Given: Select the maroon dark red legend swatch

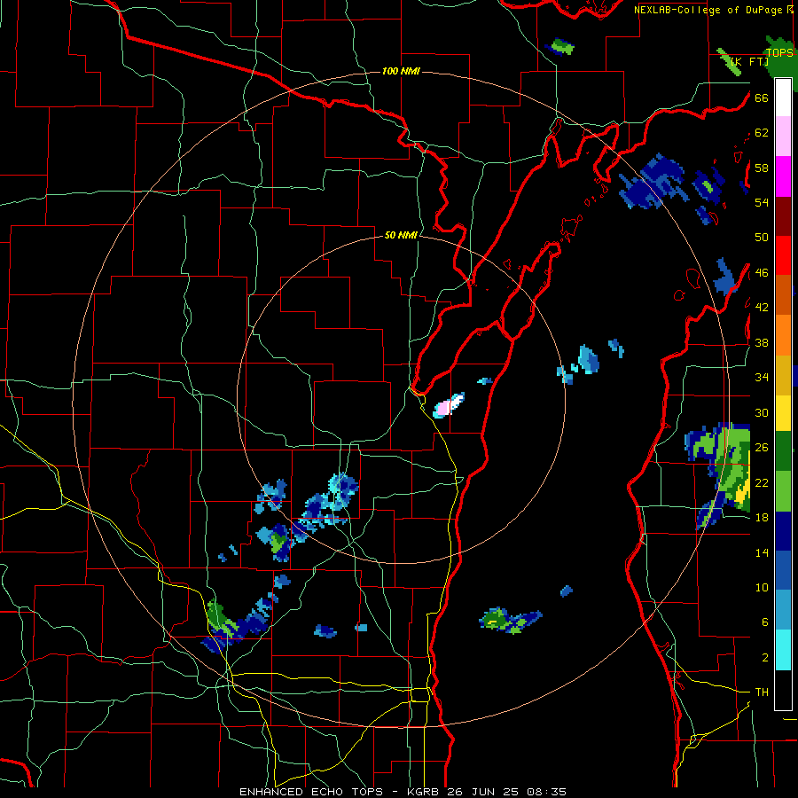Looking at the screenshot, I should coord(783,215).
